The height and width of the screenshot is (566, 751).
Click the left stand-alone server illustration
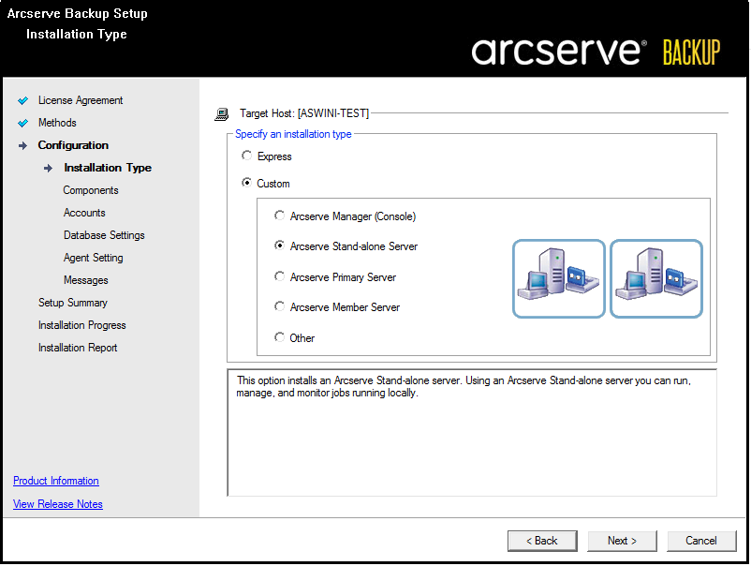(x=558, y=279)
